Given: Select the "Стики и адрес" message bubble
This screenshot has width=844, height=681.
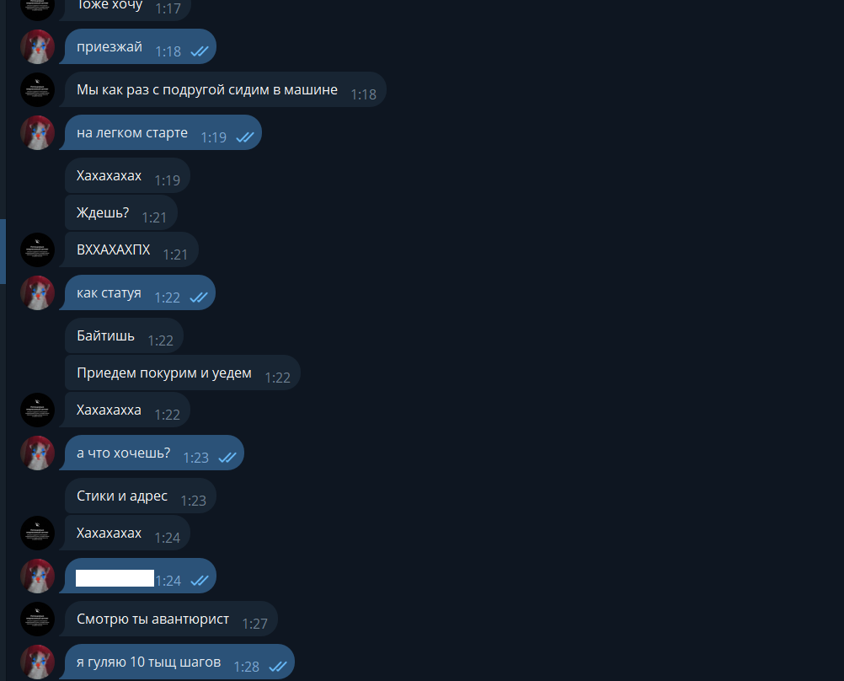Looking at the screenshot, I should pos(141,496).
